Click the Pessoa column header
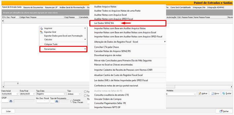Viewport: 234px width, 115px height. (x=47, y=17)
